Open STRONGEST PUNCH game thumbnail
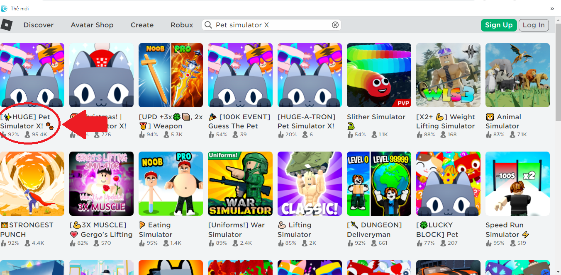561x275 pixels. click(32, 183)
